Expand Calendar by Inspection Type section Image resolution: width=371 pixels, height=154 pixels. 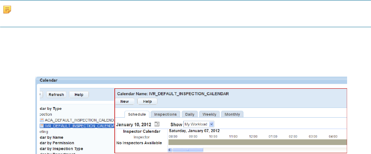pyautogui.click(x=61, y=149)
